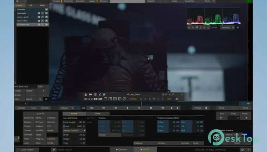This screenshot has width=267, height=152.
Task: Jump to first frame
Action: coord(104,108)
